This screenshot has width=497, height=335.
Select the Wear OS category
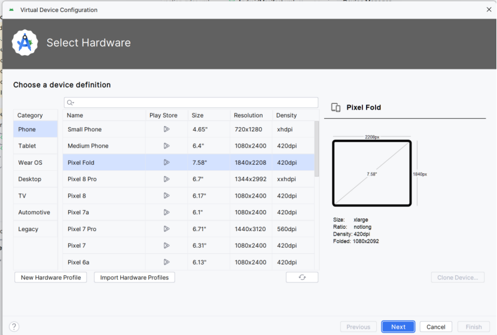click(x=35, y=162)
